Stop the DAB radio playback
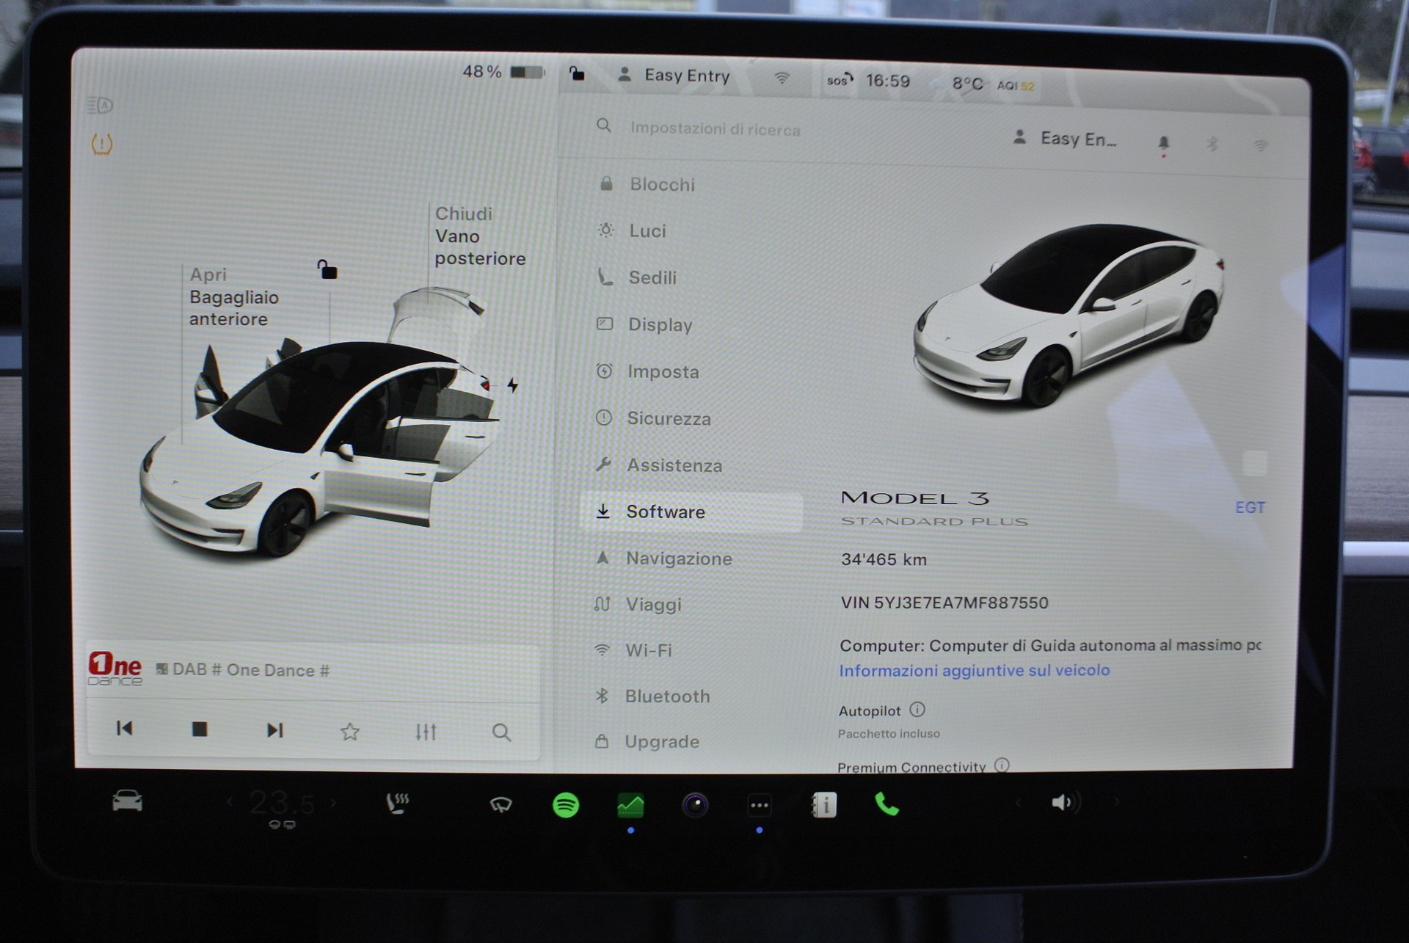The image size is (1409, 943). point(199,729)
